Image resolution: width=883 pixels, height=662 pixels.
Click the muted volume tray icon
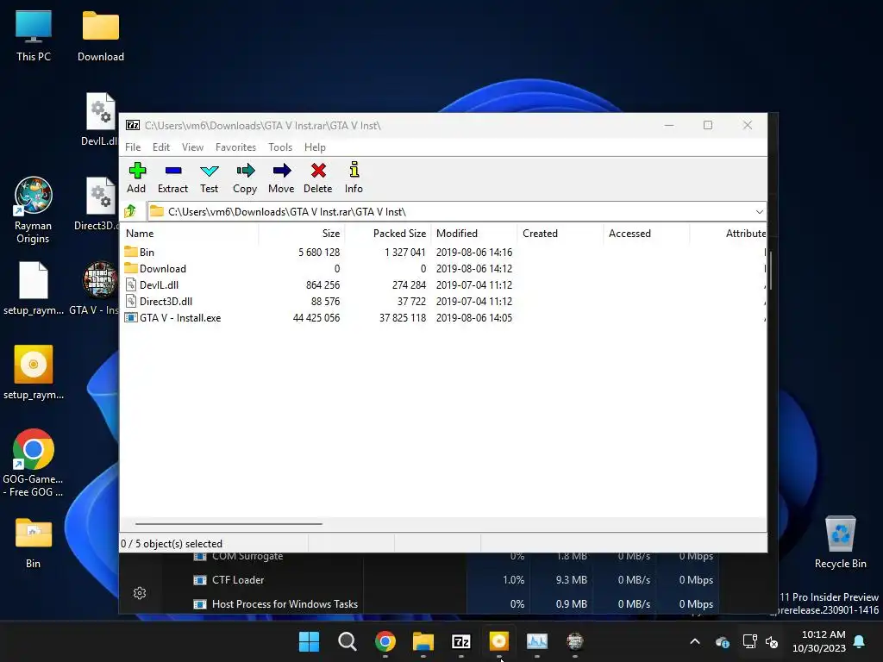772,641
